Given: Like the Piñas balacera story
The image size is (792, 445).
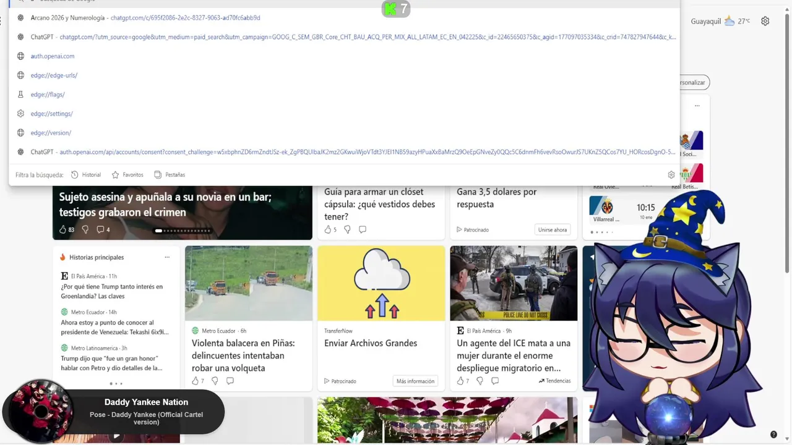Looking at the screenshot, I should click(x=197, y=381).
